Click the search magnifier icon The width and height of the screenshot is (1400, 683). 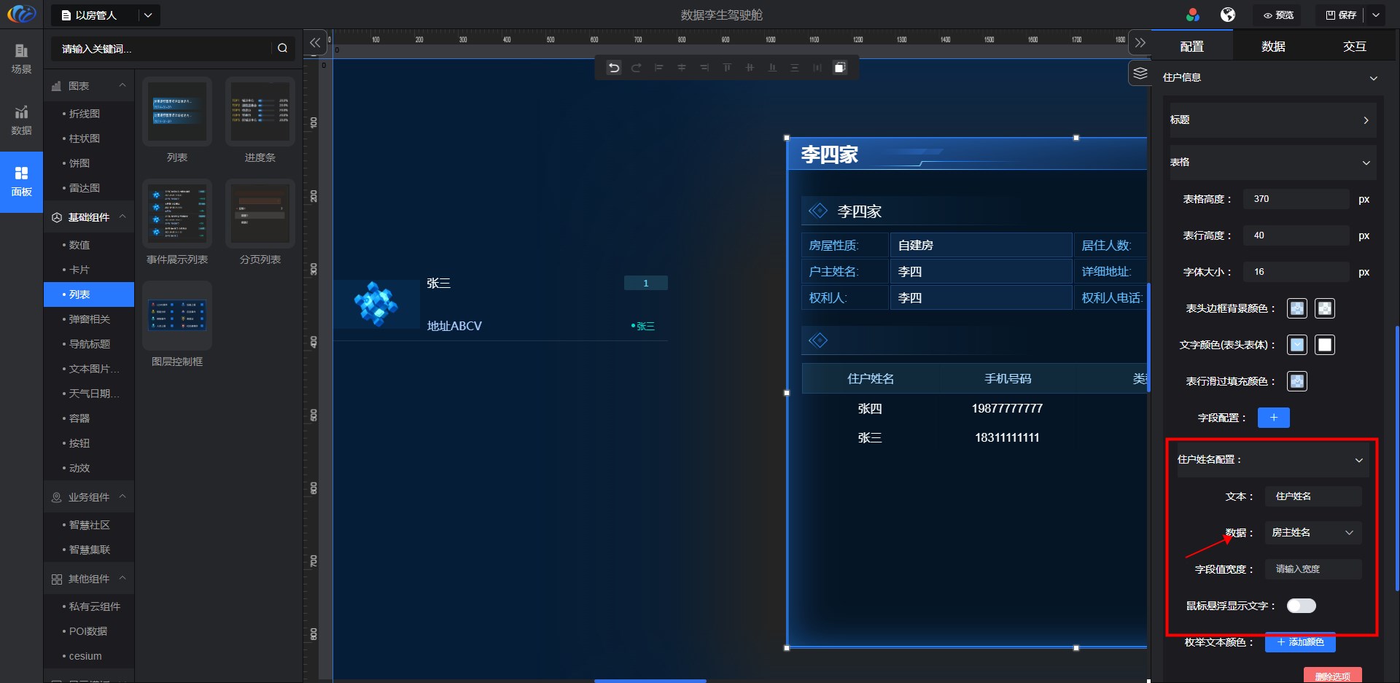(x=282, y=49)
